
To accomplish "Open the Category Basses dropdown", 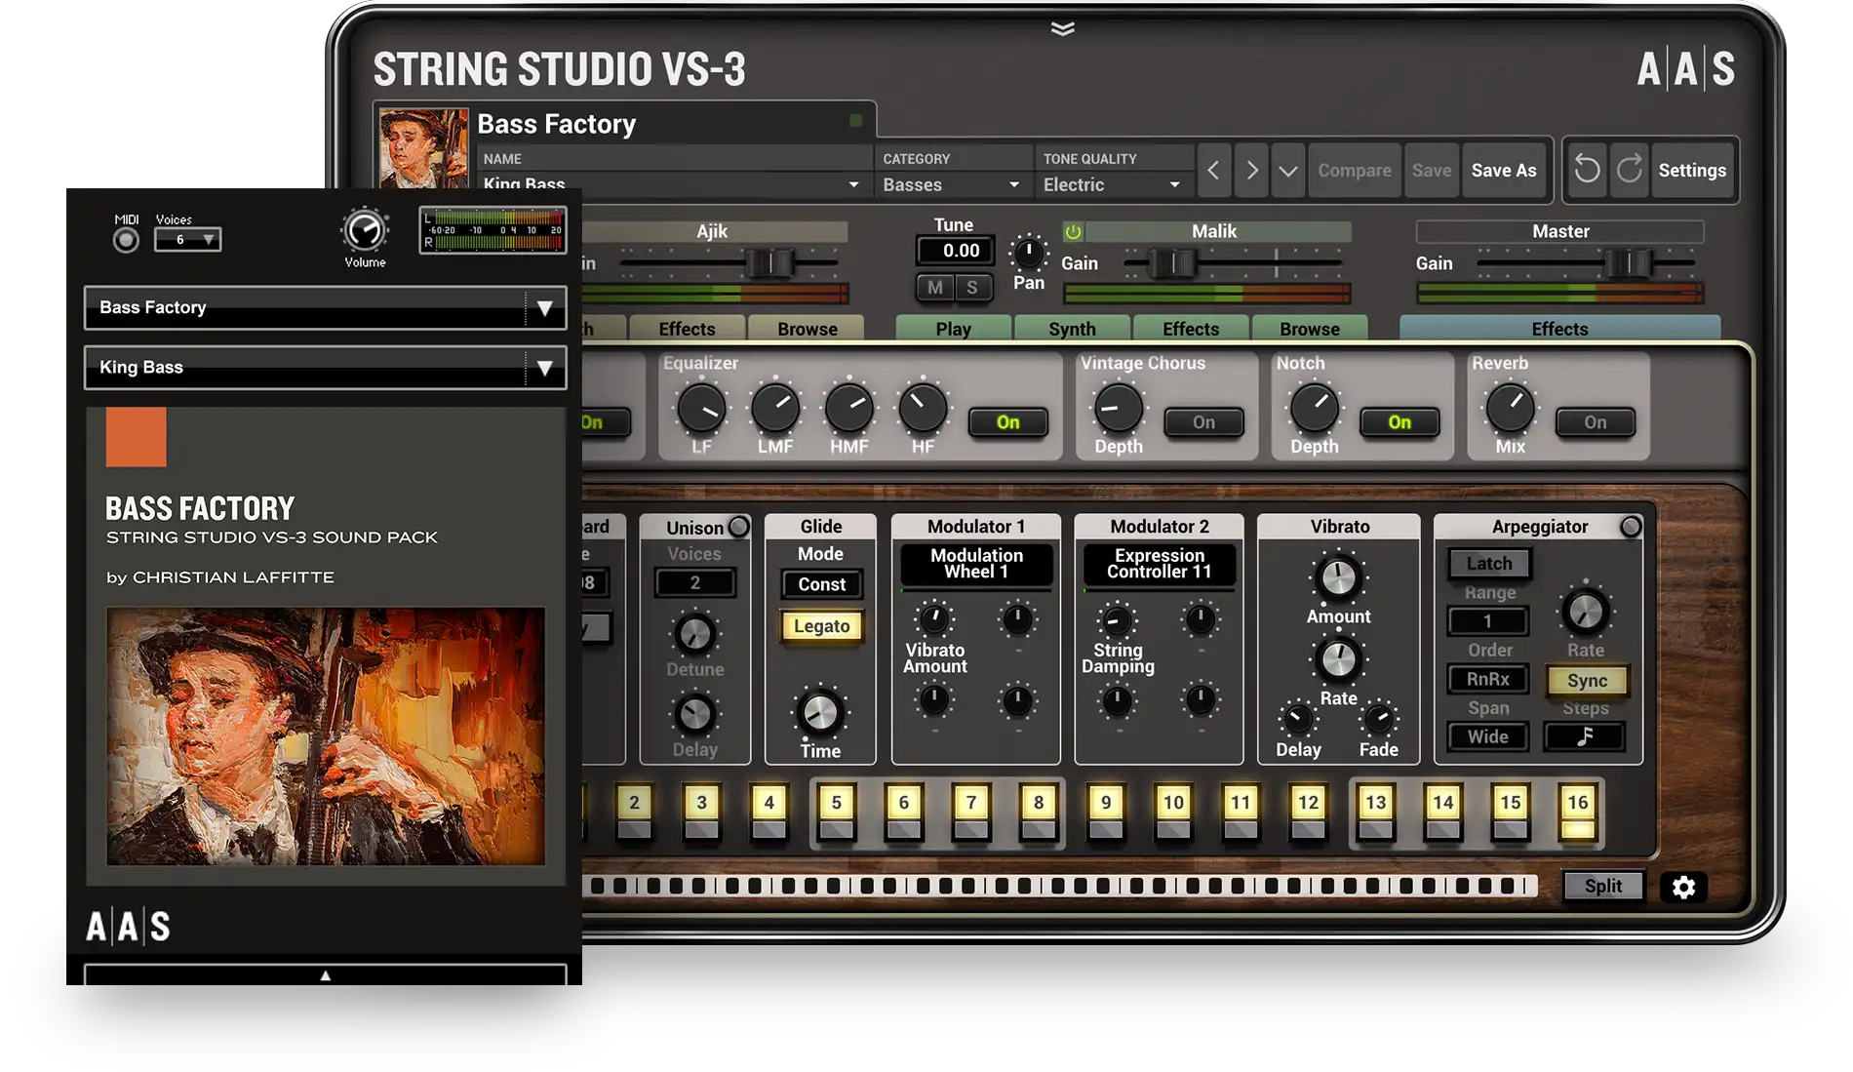I will [x=951, y=184].
